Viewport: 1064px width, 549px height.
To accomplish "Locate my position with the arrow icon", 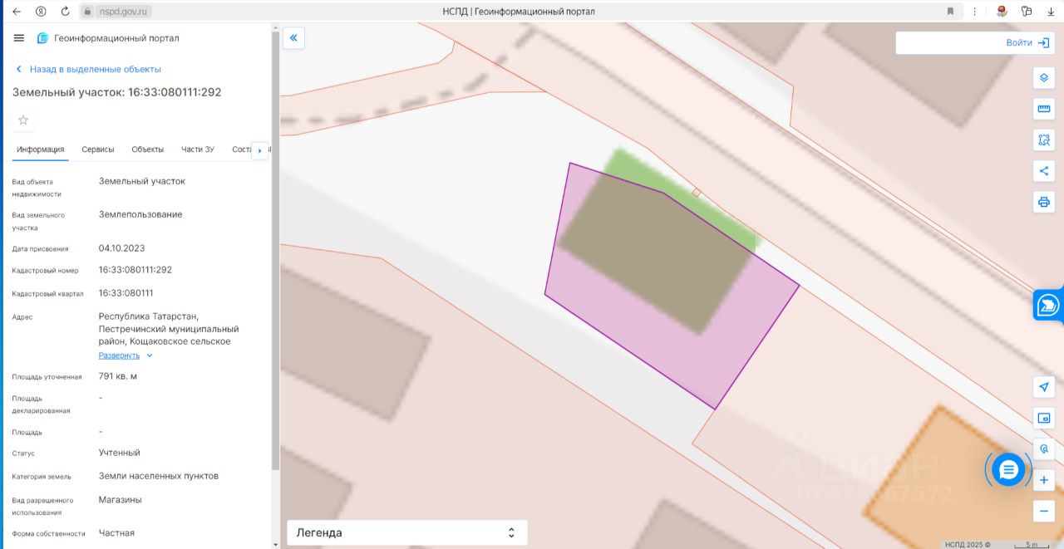I will (1044, 387).
